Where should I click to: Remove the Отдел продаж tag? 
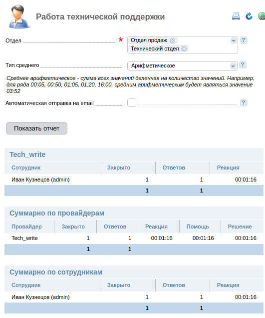173,40
